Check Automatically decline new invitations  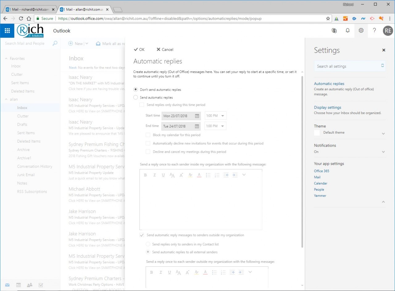[148, 143]
